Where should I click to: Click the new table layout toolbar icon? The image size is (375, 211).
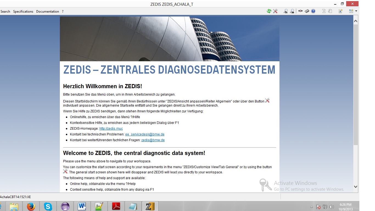coord(351,11)
